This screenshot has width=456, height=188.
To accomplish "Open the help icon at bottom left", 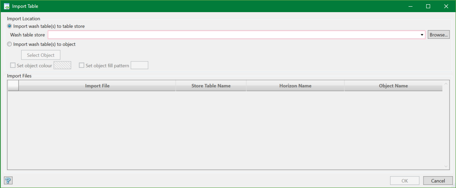I will tap(8, 181).
